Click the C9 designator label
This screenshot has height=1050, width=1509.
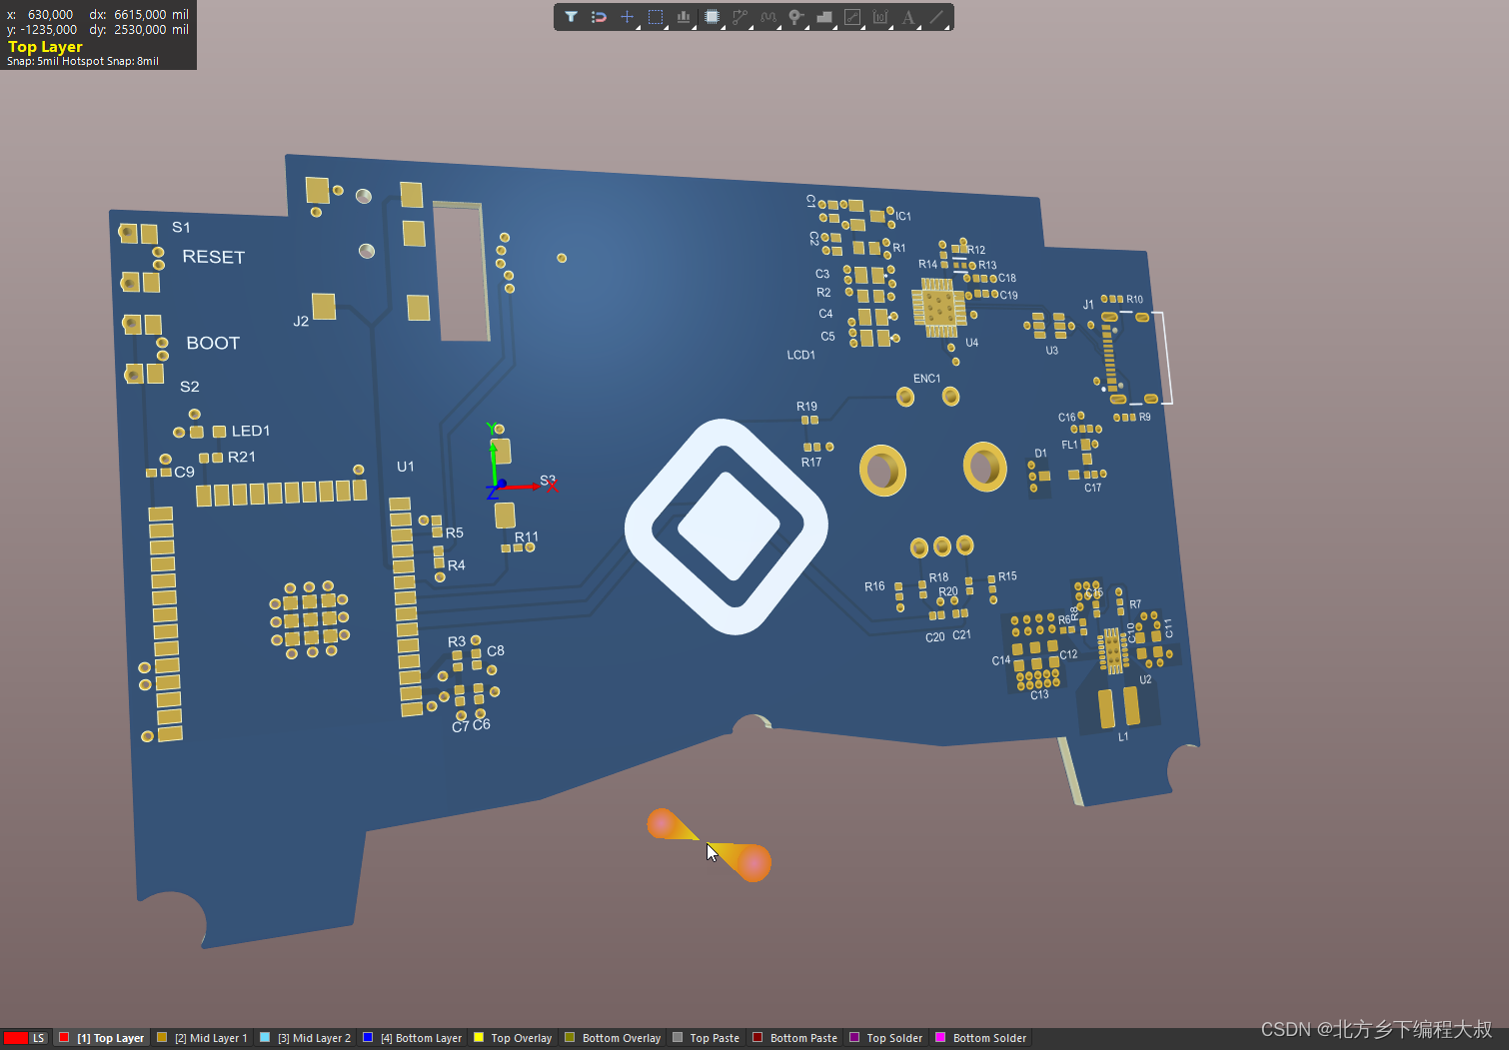click(x=184, y=472)
